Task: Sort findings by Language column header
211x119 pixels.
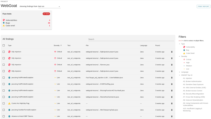Action: (143, 45)
